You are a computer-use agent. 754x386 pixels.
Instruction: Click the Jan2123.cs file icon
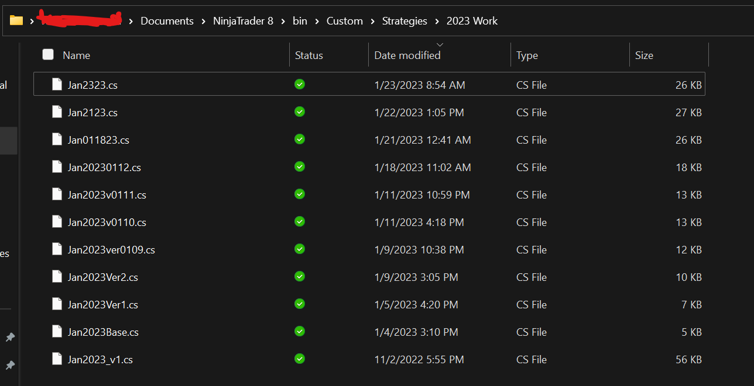click(x=57, y=112)
